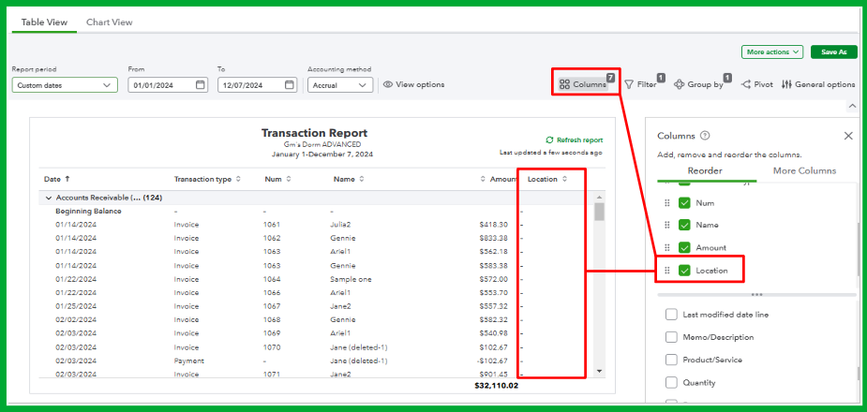The image size is (867, 412).
Task: Click invoice number 1070
Action: tap(272, 347)
